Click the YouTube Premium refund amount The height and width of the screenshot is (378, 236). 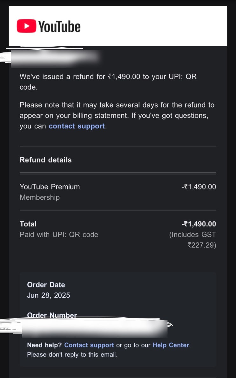[x=199, y=187]
